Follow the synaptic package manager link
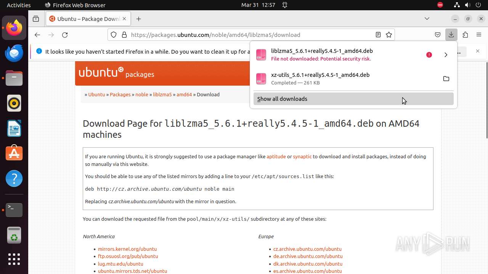Image resolution: width=488 pixels, height=274 pixels. tap(302, 156)
